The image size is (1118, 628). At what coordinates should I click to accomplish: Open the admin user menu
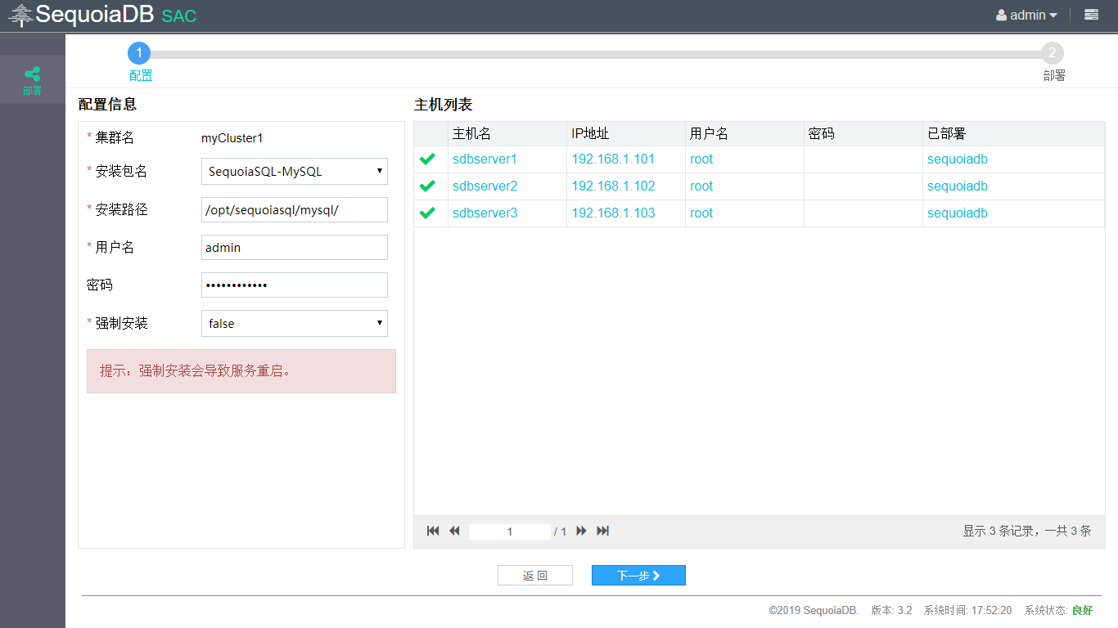1026,15
